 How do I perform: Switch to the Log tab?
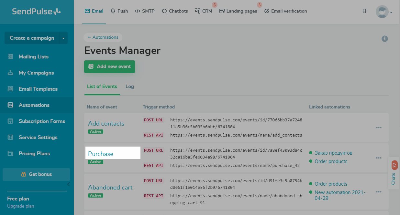click(x=130, y=87)
